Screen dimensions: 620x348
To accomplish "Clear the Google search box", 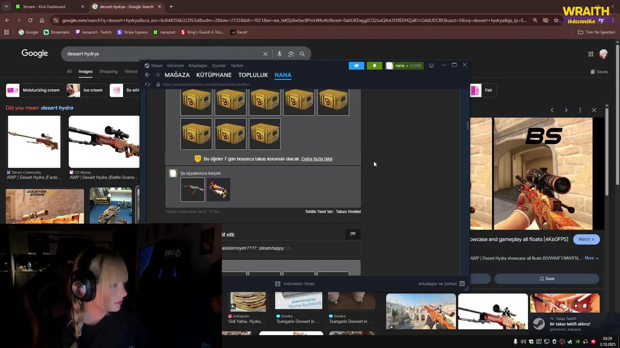I will [265, 54].
